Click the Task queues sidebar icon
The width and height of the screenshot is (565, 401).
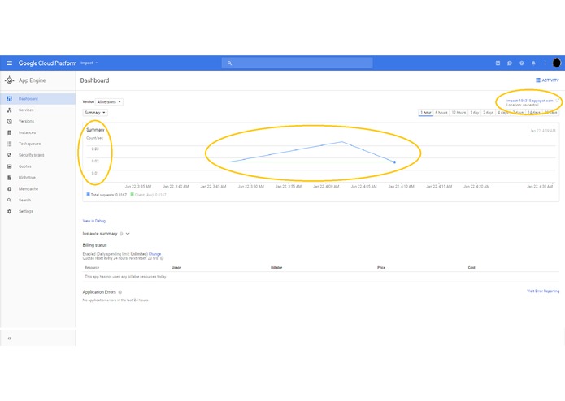pyautogui.click(x=10, y=144)
